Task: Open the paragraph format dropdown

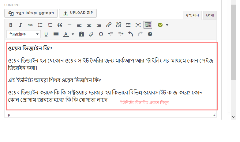Action: [24, 34]
